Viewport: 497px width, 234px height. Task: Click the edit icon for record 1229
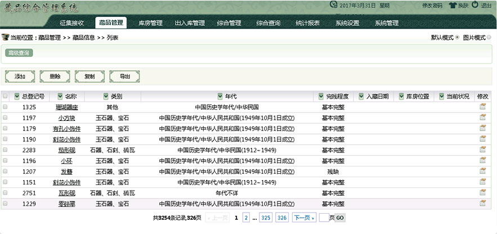pyautogui.click(x=482, y=204)
